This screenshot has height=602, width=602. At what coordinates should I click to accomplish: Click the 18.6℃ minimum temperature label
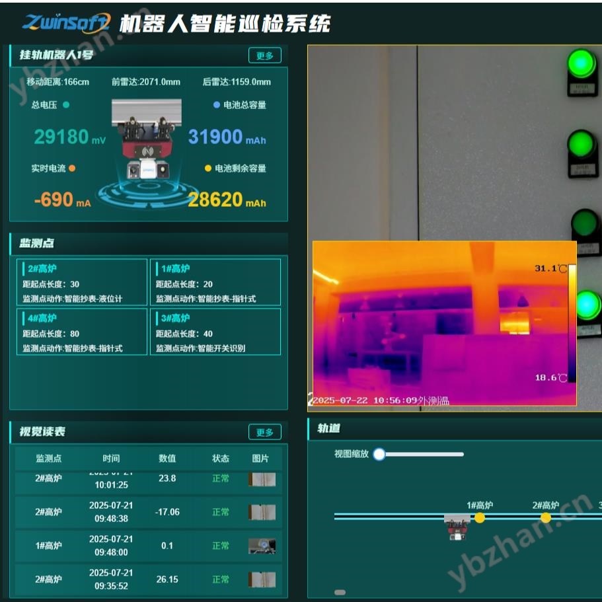[x=550, y=378]
